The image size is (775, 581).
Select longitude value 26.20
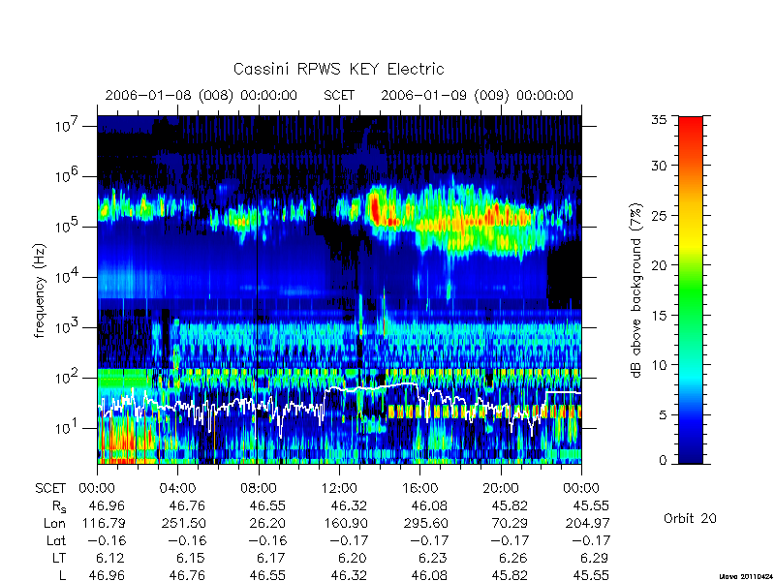(267, 523)
